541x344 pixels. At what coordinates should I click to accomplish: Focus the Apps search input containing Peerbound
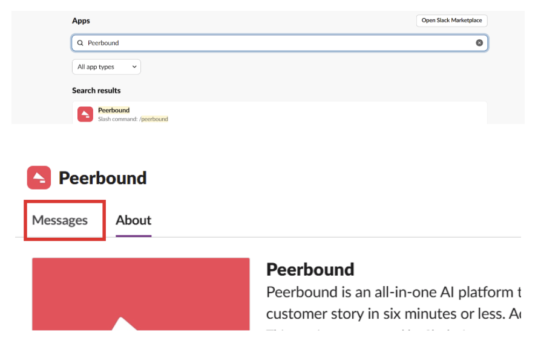[280, 43]
